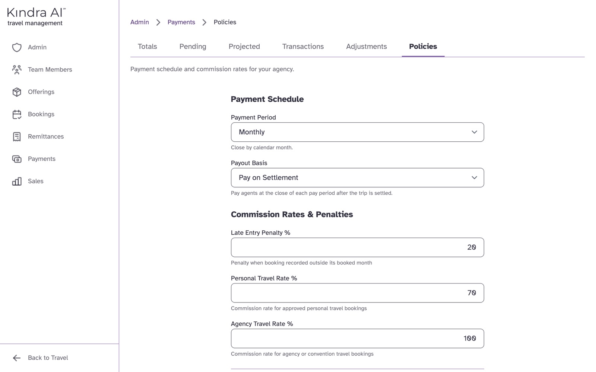Viewport: 596px width, 372px height.
Task: Click the Admin shield icon
Action: click(17, 47)
